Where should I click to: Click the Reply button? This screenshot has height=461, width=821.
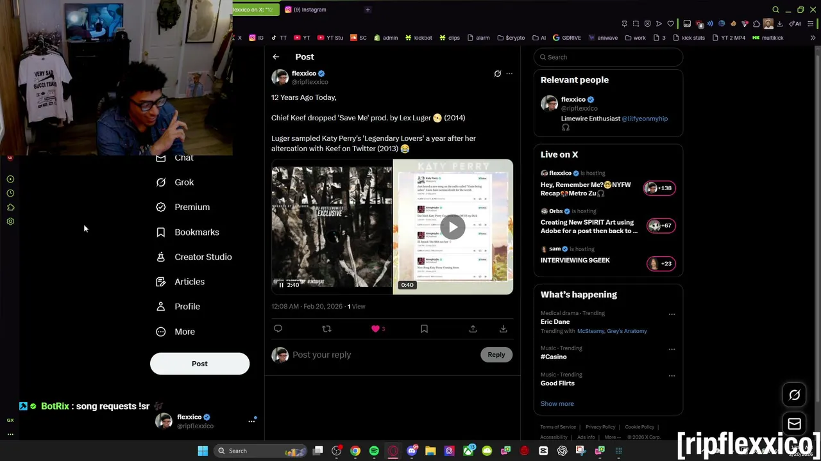tap(496, 355)
